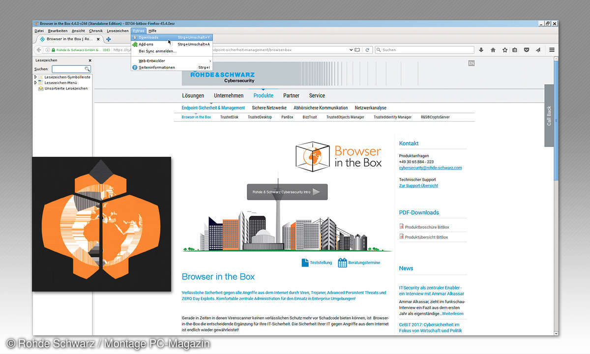Open Netzwerkanalyse subcategory
The width and height of the screenshot is (590, 354).
tap(371, 108)
